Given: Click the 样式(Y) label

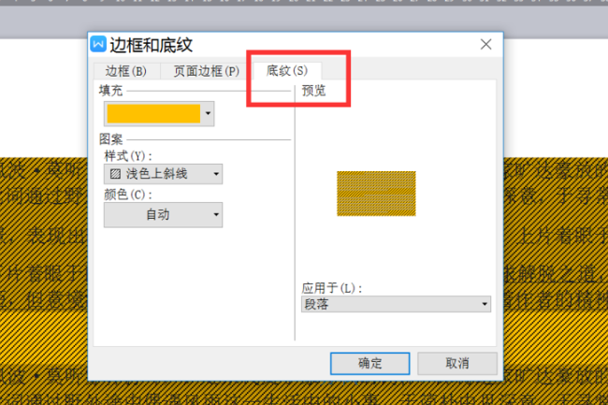Looking at the screenshot, I should 128,156.
